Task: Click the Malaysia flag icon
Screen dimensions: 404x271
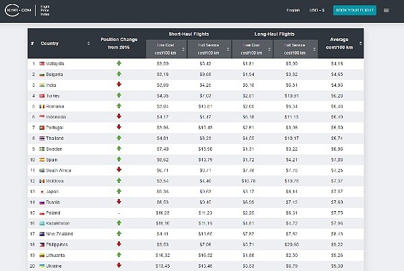Action: click(x=42, y=63)
